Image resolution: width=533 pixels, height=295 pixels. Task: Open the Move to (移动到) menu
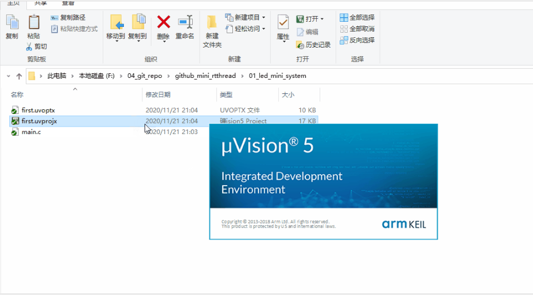[116, 28]
